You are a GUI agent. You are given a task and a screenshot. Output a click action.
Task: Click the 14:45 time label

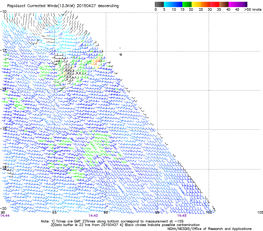coord(93,216)
